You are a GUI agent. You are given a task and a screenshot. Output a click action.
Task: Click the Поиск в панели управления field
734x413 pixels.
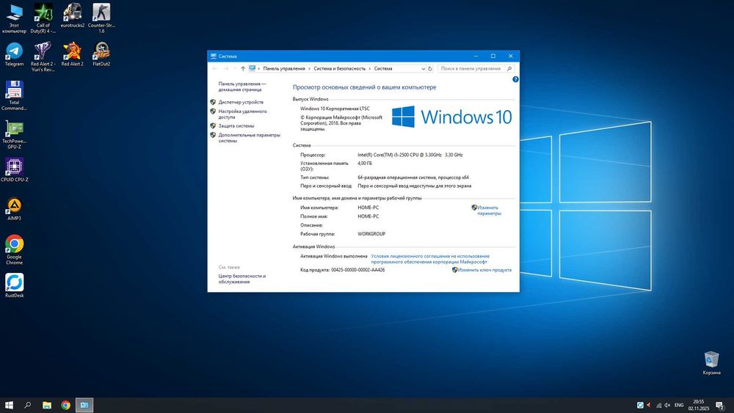click(476, 69)
